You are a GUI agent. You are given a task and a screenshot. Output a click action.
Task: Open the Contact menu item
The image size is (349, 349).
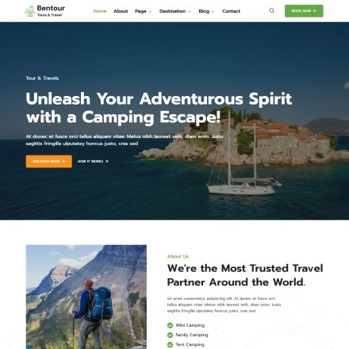[x=231, y=11]
